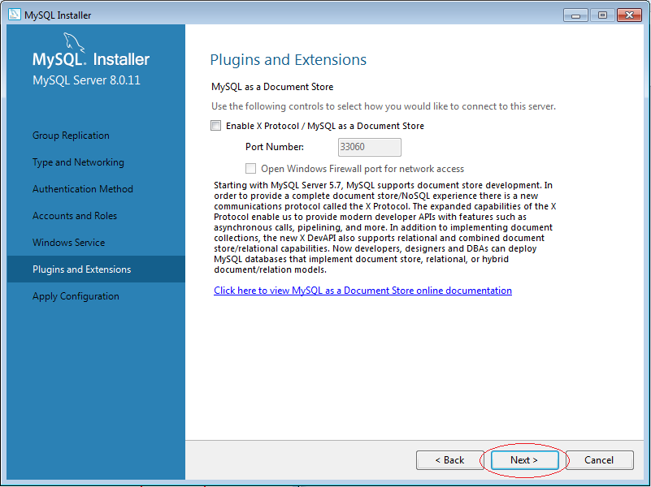651x487 pixels.
Task: Open the Group Replication step
Action: (x=71, y=136)
